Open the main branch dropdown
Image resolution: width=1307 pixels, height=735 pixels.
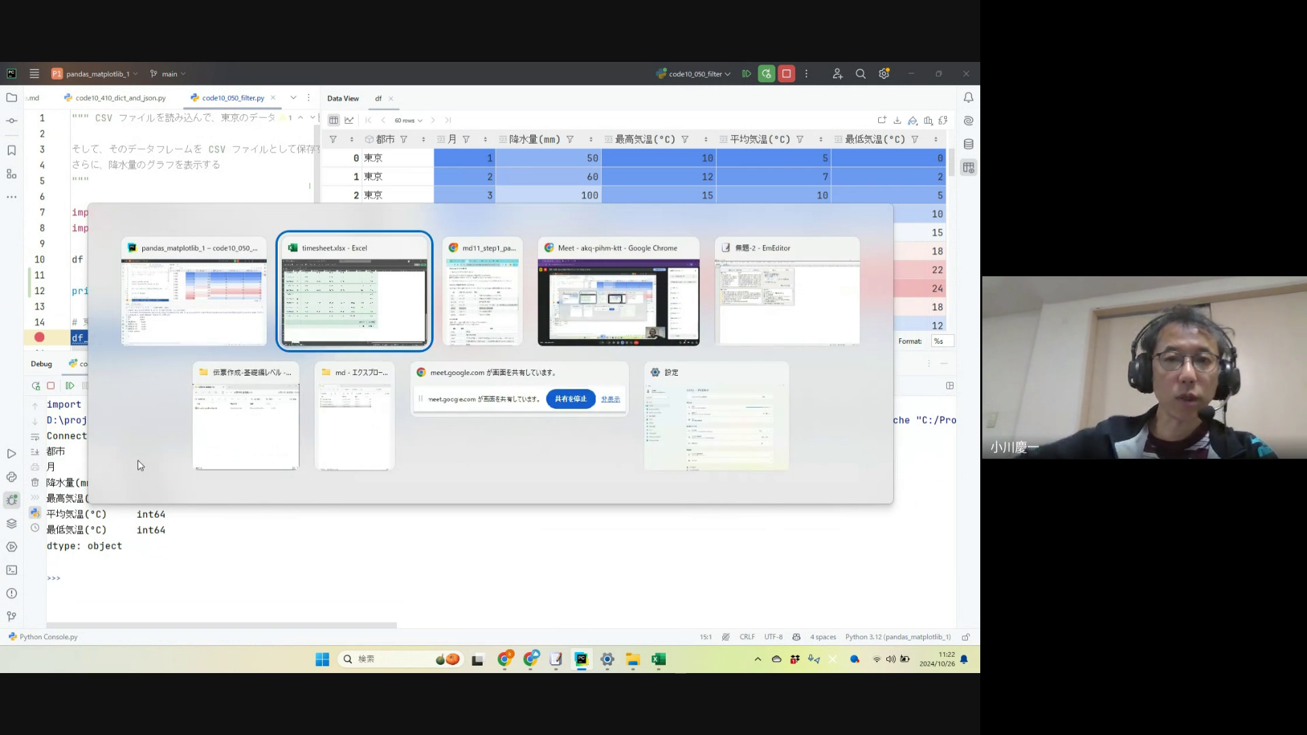(x=168, y=74)
